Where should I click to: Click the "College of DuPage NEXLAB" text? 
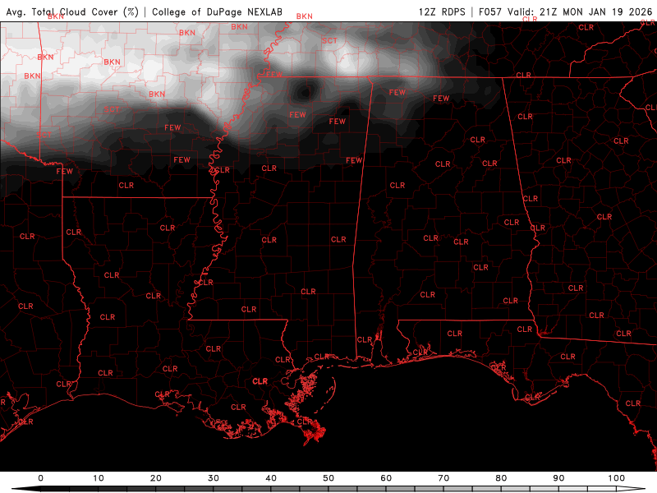click(217, 12)
